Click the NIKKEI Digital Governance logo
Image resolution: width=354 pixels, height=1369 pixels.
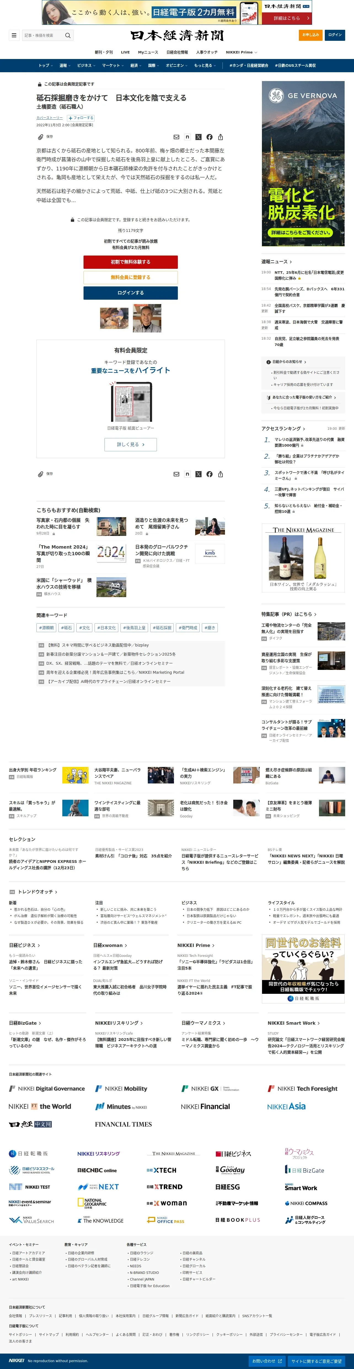(x=47, y=1089)
